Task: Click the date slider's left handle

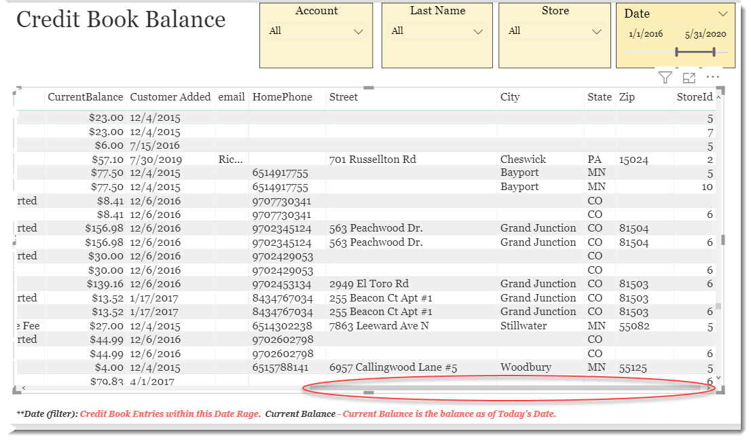Action: pos(676,52)
